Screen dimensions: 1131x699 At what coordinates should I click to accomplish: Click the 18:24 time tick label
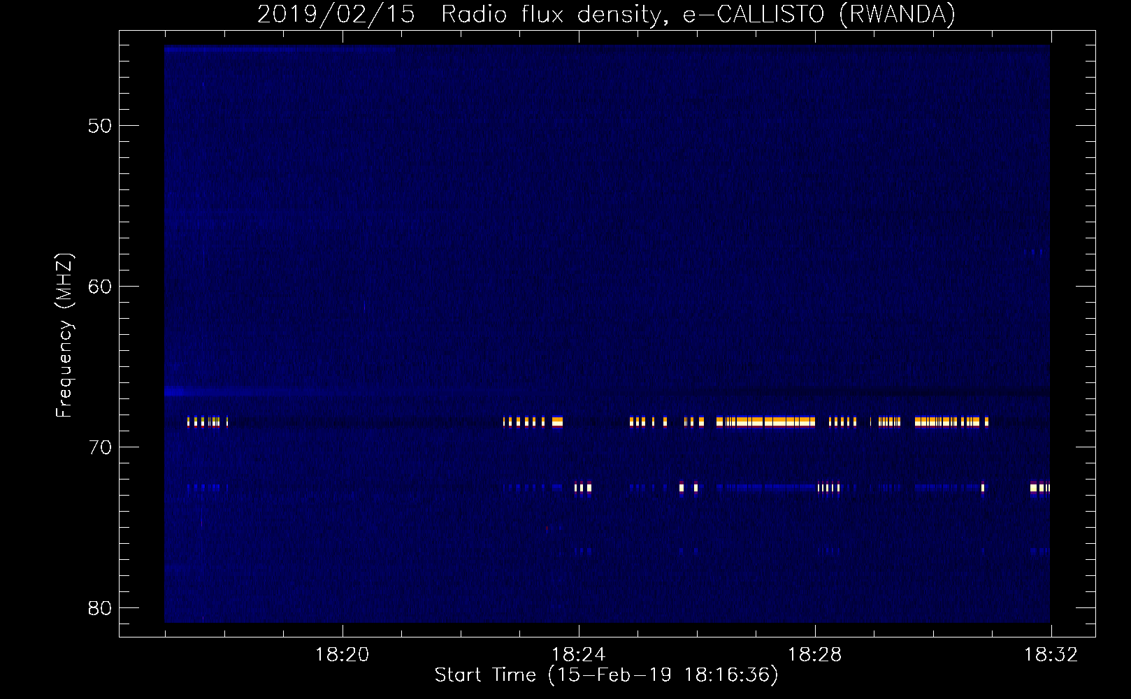(x=578, y=655)
